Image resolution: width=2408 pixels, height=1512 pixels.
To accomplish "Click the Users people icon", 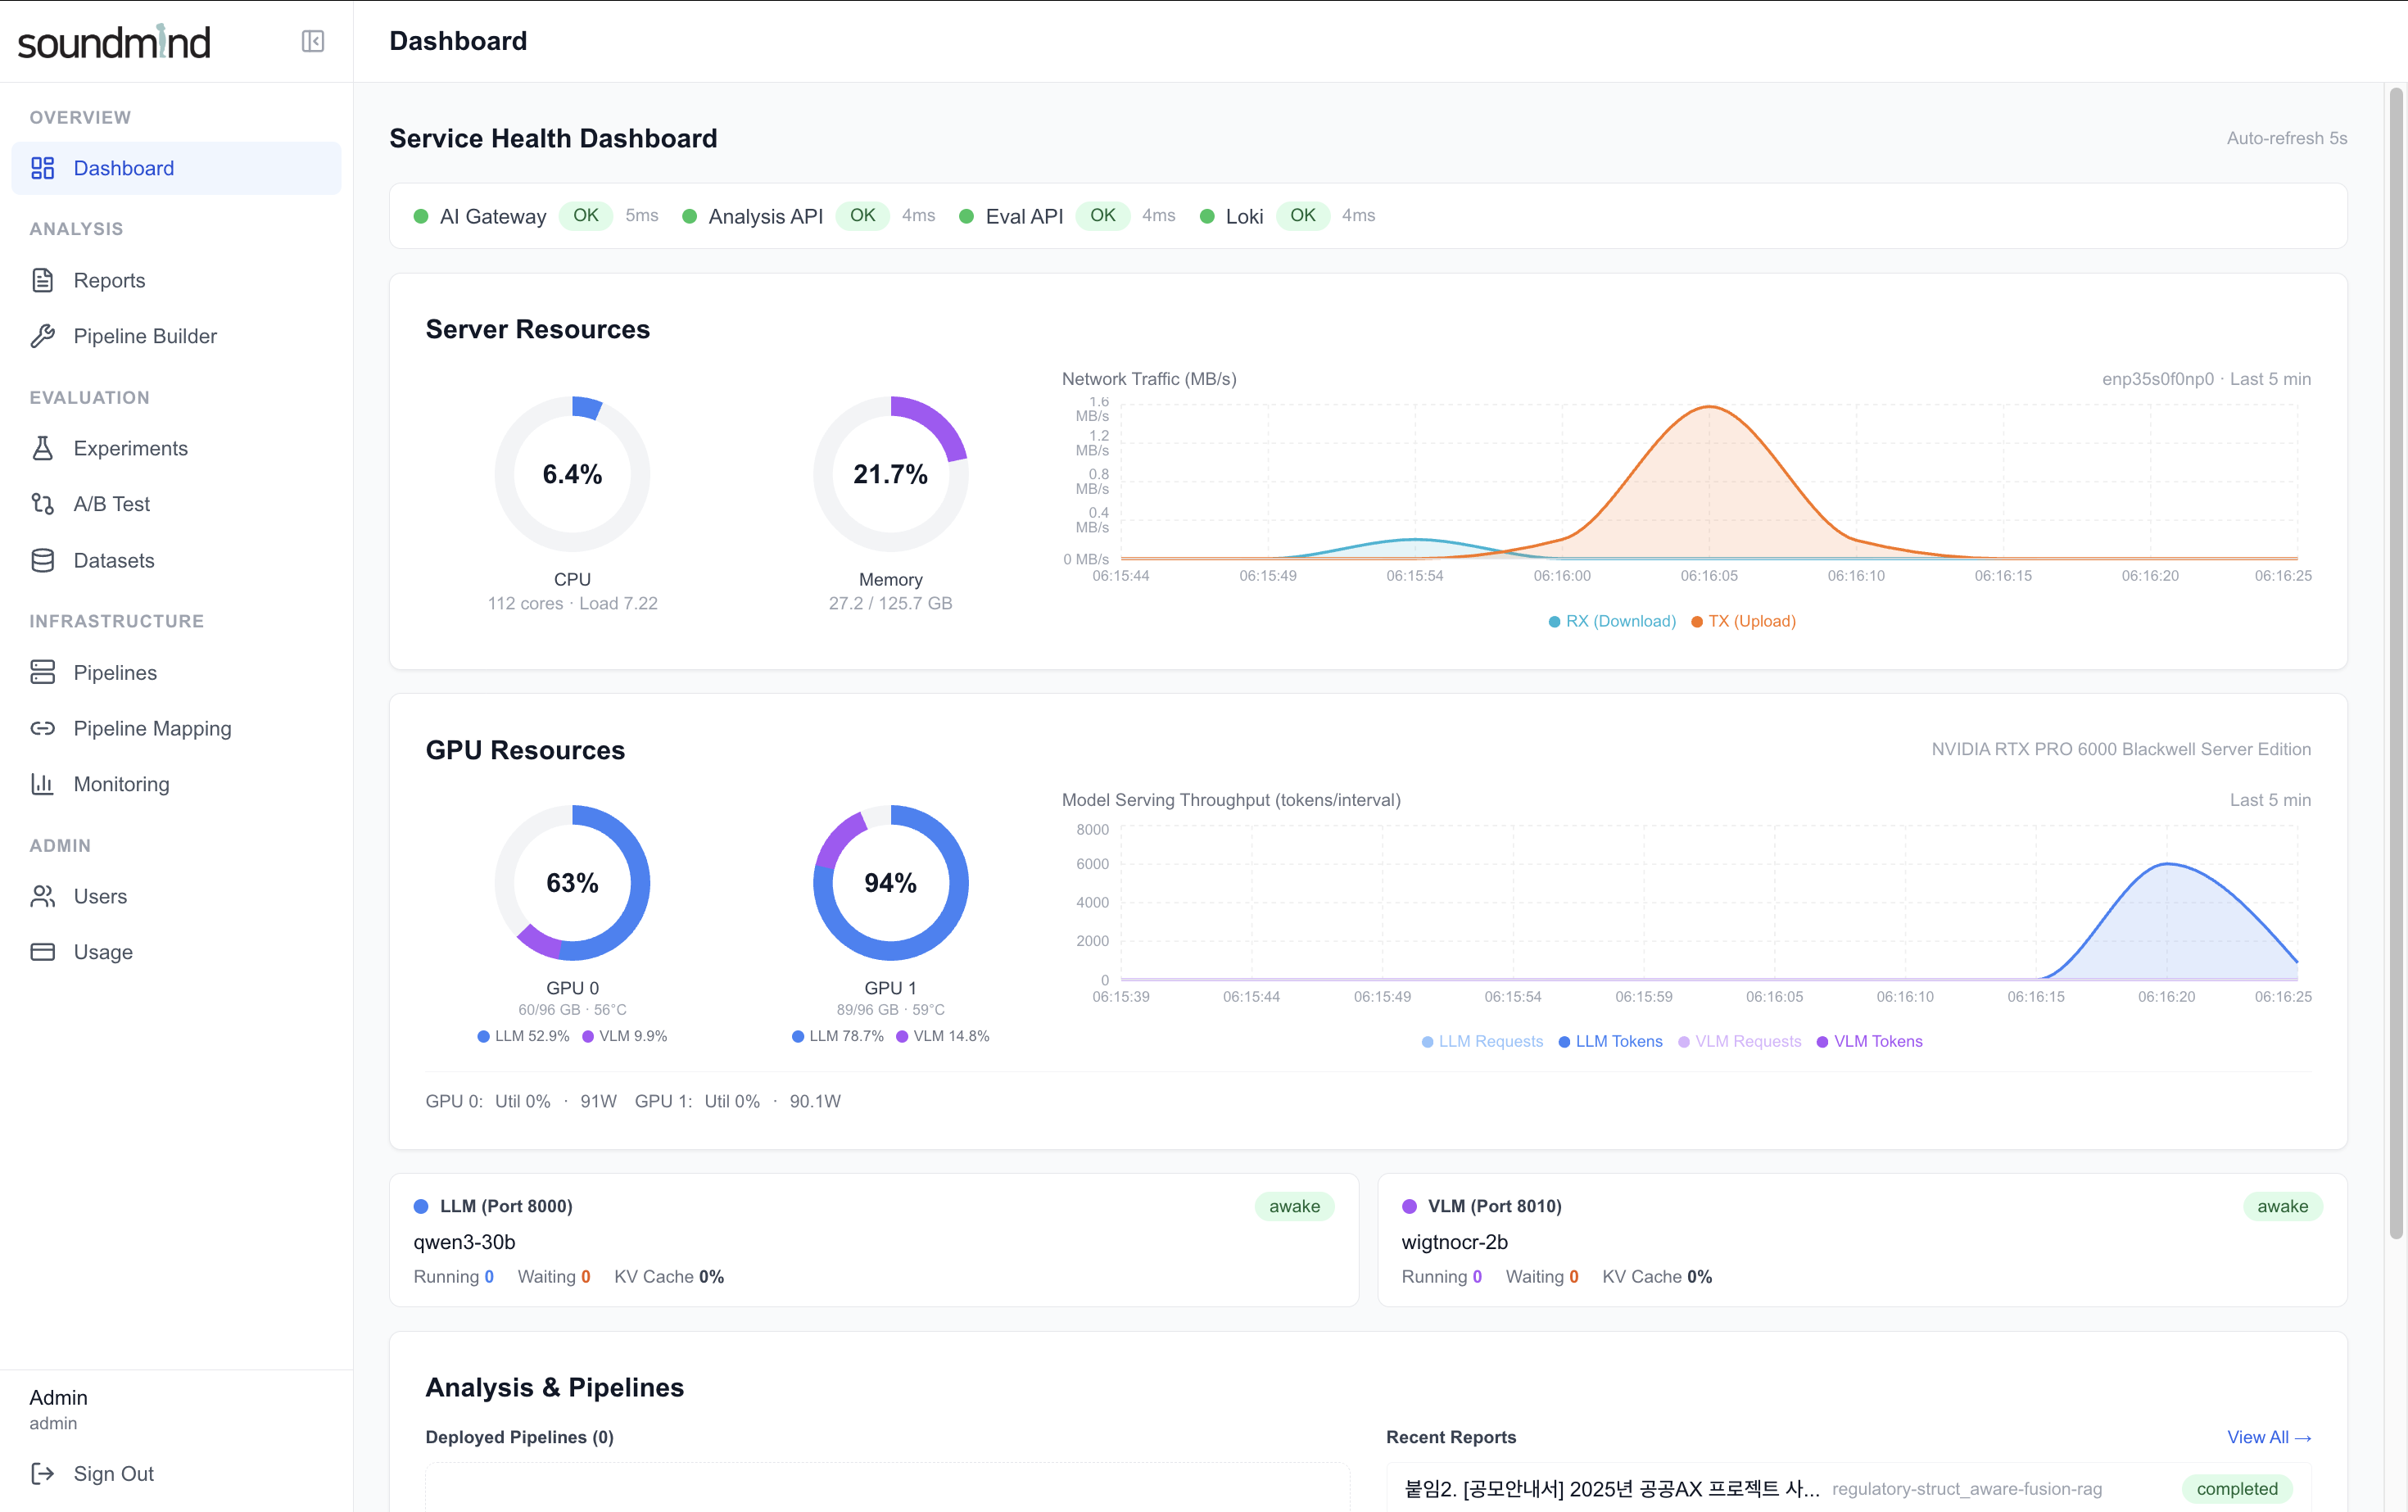I will pyautogui.click(x=43, y=896).
